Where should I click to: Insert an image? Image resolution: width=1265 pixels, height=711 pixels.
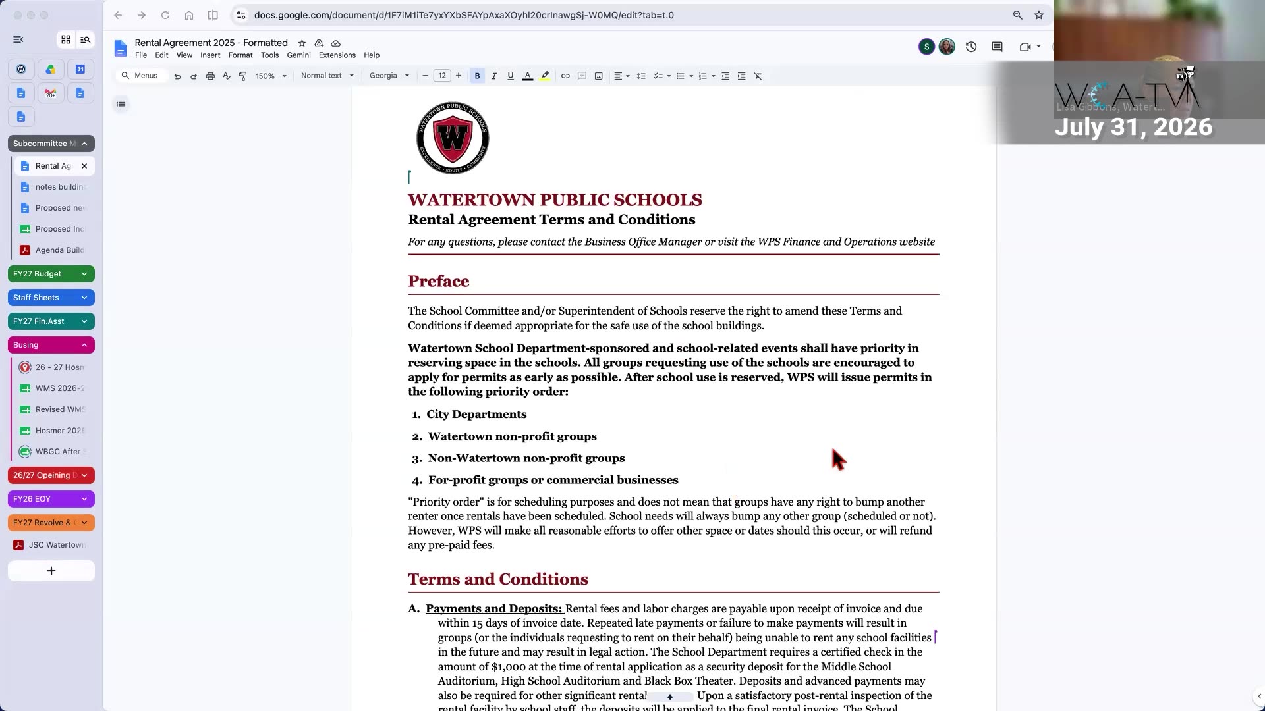point(598,76)
